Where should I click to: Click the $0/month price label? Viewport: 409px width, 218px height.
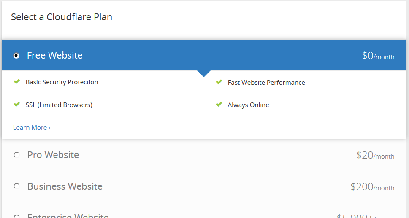click(x=378, y=56)
